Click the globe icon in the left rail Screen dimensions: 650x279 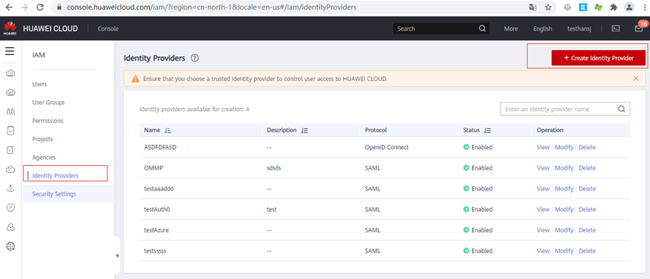[11, 246]
